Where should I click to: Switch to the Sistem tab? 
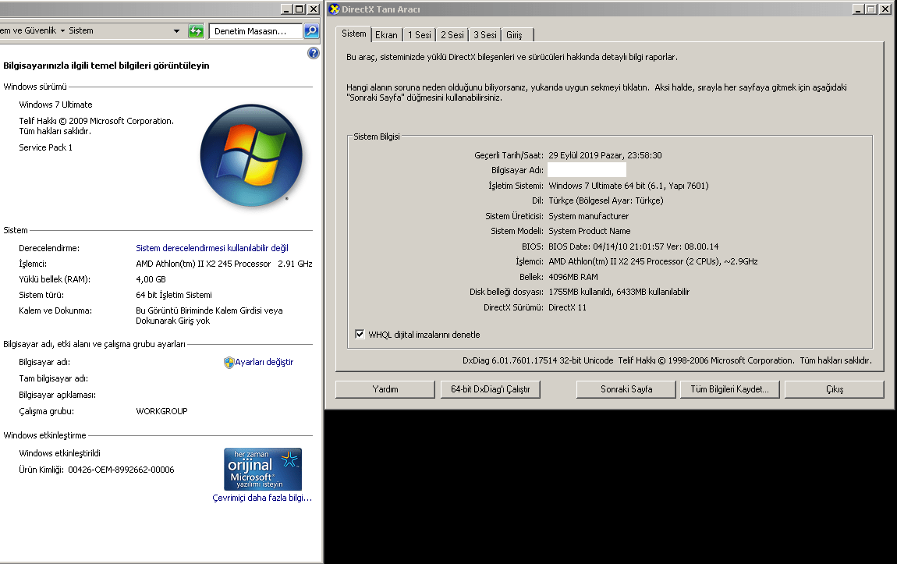353,34
